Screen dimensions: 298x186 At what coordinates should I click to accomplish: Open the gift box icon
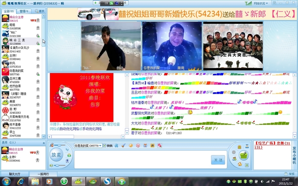coord(145,146)
